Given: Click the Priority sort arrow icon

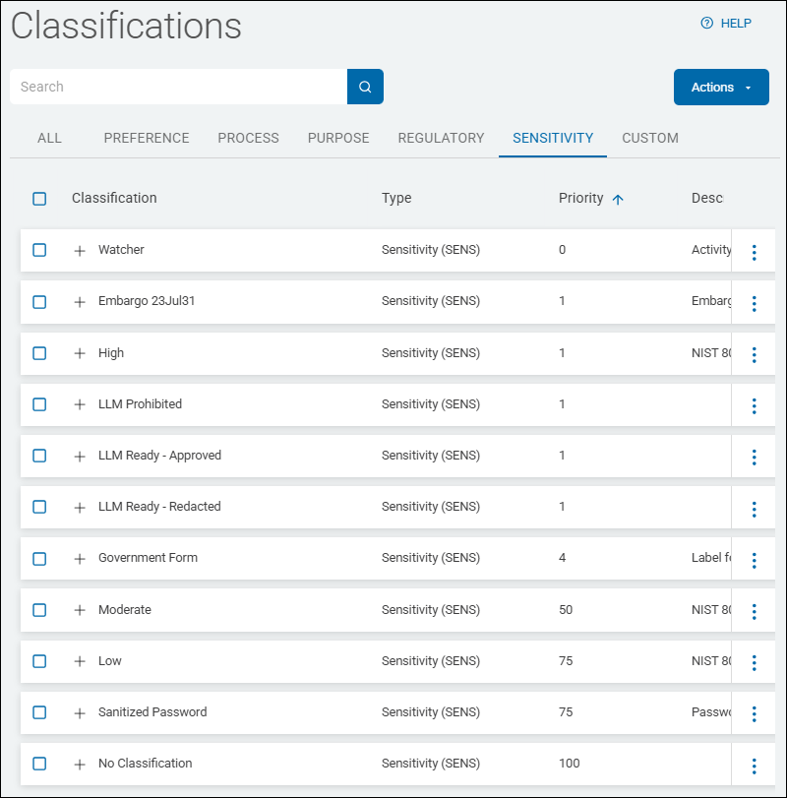Looking at the screenshot, I should 618,199.
